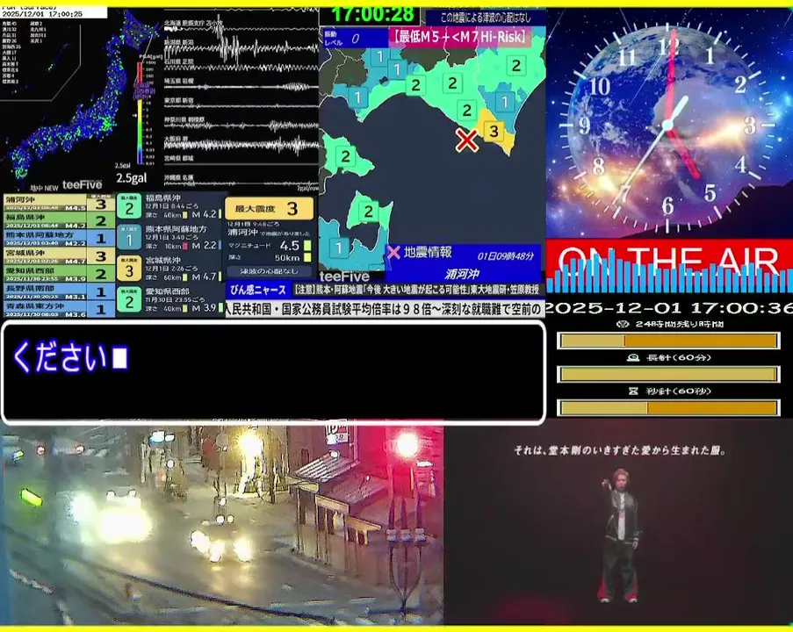Click the ON THE AIR sign
Screen dimensions: 793x632
(x=669, y=262)
